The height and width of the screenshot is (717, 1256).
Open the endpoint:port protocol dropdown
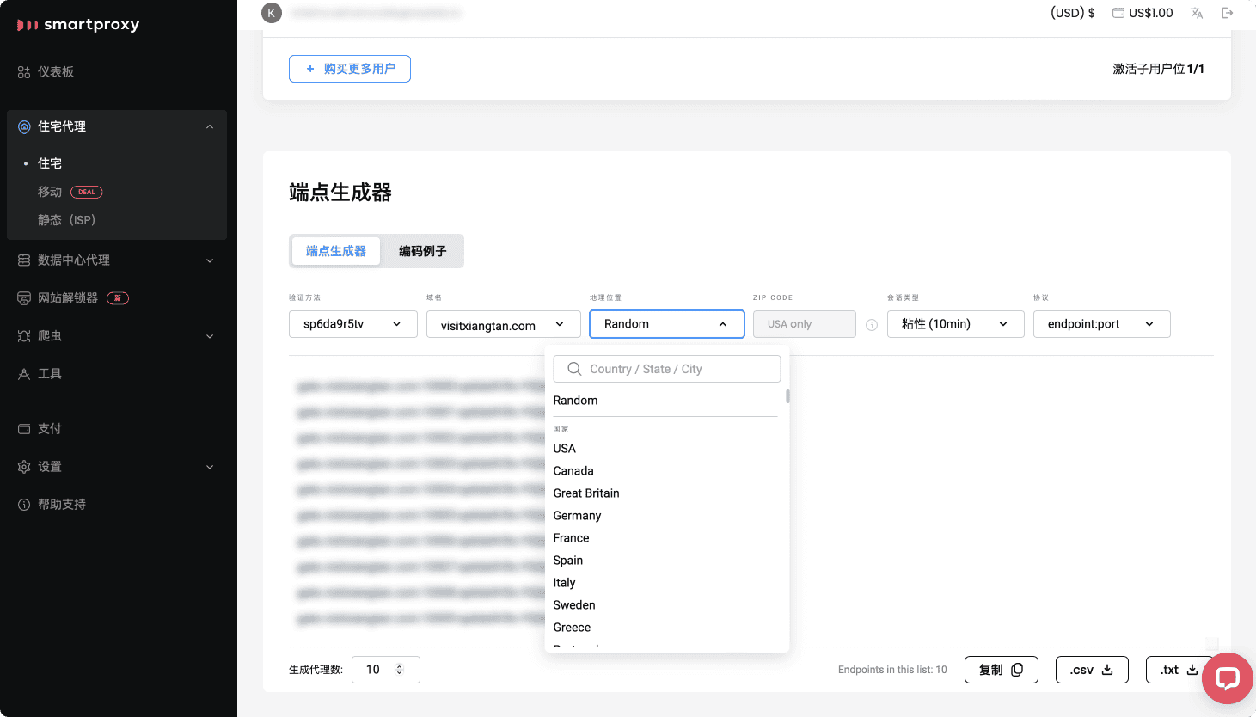click(1101, 324)
